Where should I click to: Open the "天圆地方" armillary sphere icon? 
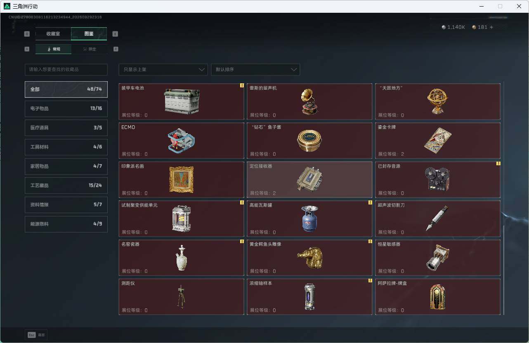click(437, 101)
